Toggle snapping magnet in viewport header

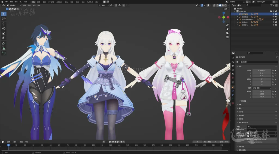(116, 5)
